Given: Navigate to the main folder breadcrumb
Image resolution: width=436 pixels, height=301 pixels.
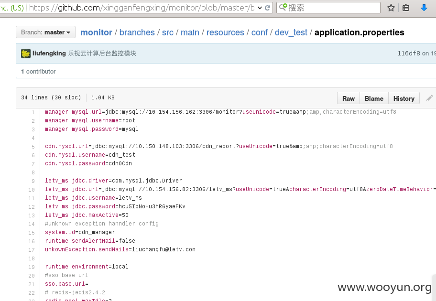Looking at the screenshot, I should [x=190, y=32].
